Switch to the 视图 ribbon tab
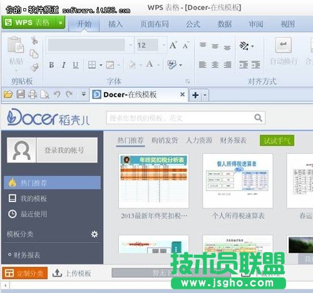The image size is (313, 293). pos(287,24)
